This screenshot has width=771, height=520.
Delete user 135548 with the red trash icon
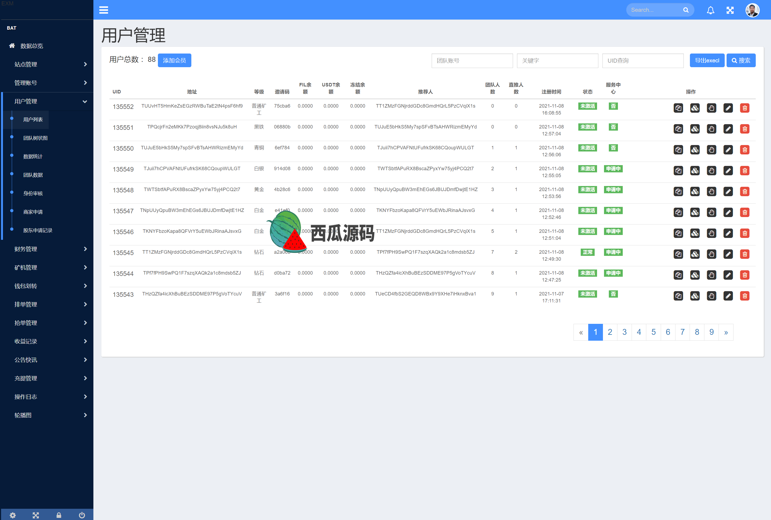[745, 192]
